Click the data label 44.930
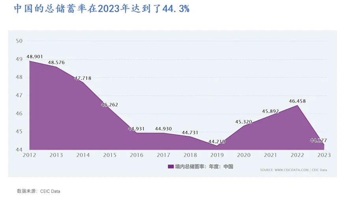The width and height of the screenshot is (341, 200). point(163,129)
